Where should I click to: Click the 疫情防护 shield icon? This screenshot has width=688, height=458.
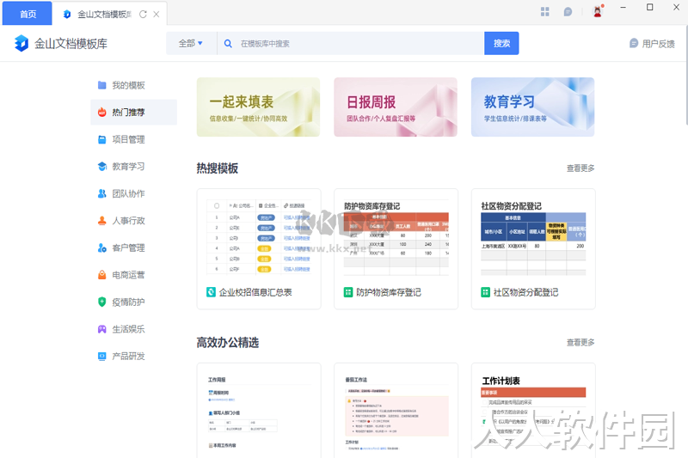101,302
